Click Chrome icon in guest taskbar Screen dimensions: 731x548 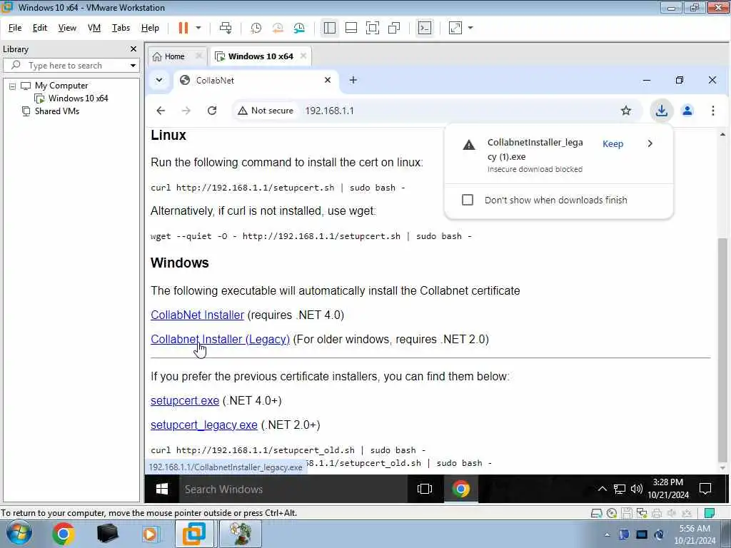coord(460,489)
